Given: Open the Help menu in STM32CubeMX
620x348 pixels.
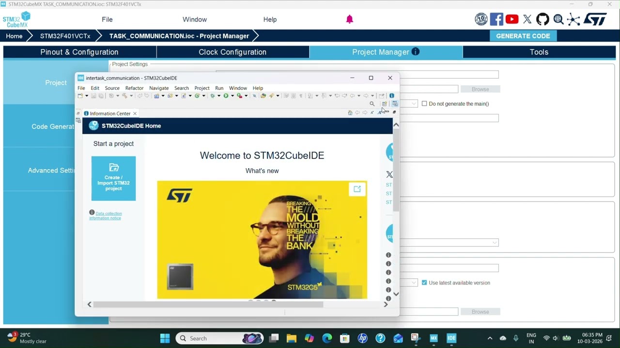Looking at the screenshot, I should [x=270, y=19].
